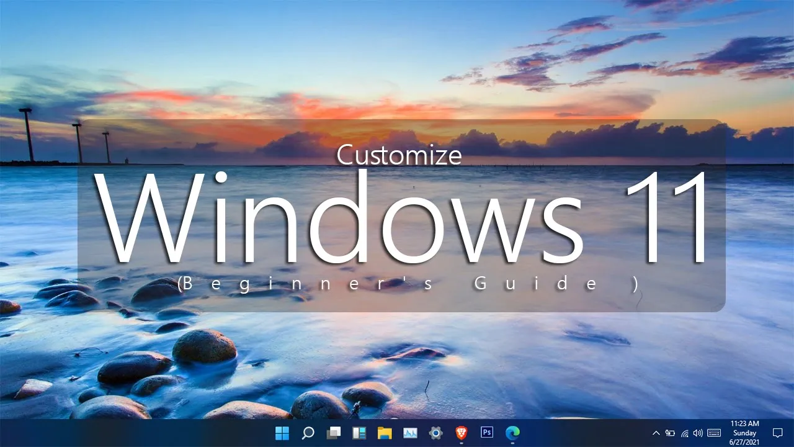Open the notification center icon
The image size is (794, 447).
tap(777, 433)
